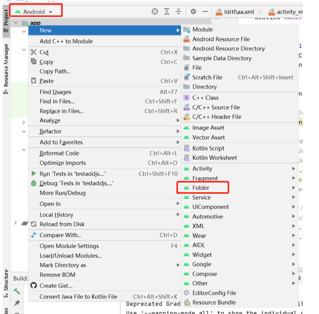The image size is (319, 314).
Task: Collapse the app module tree node
Action: pos(16,23)
